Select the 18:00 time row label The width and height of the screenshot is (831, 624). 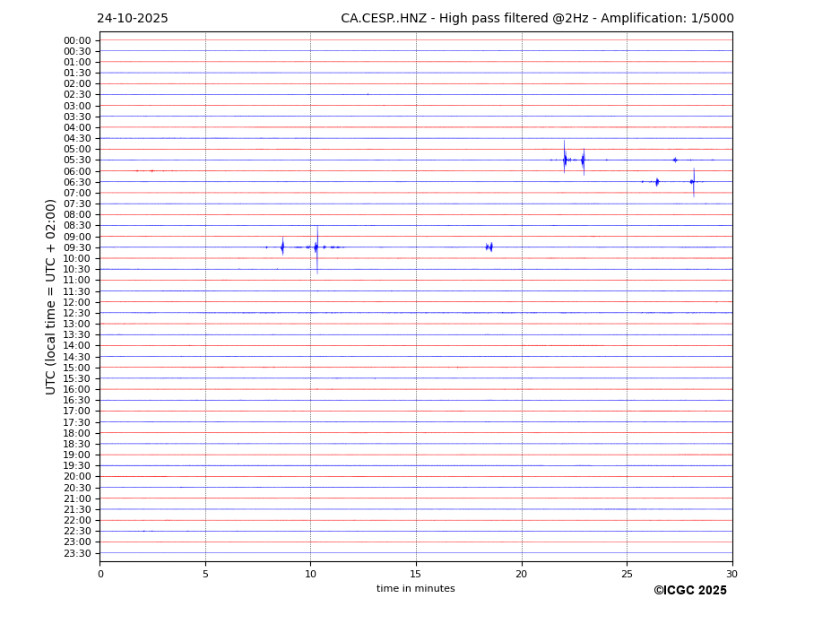[x=77, y=433]
